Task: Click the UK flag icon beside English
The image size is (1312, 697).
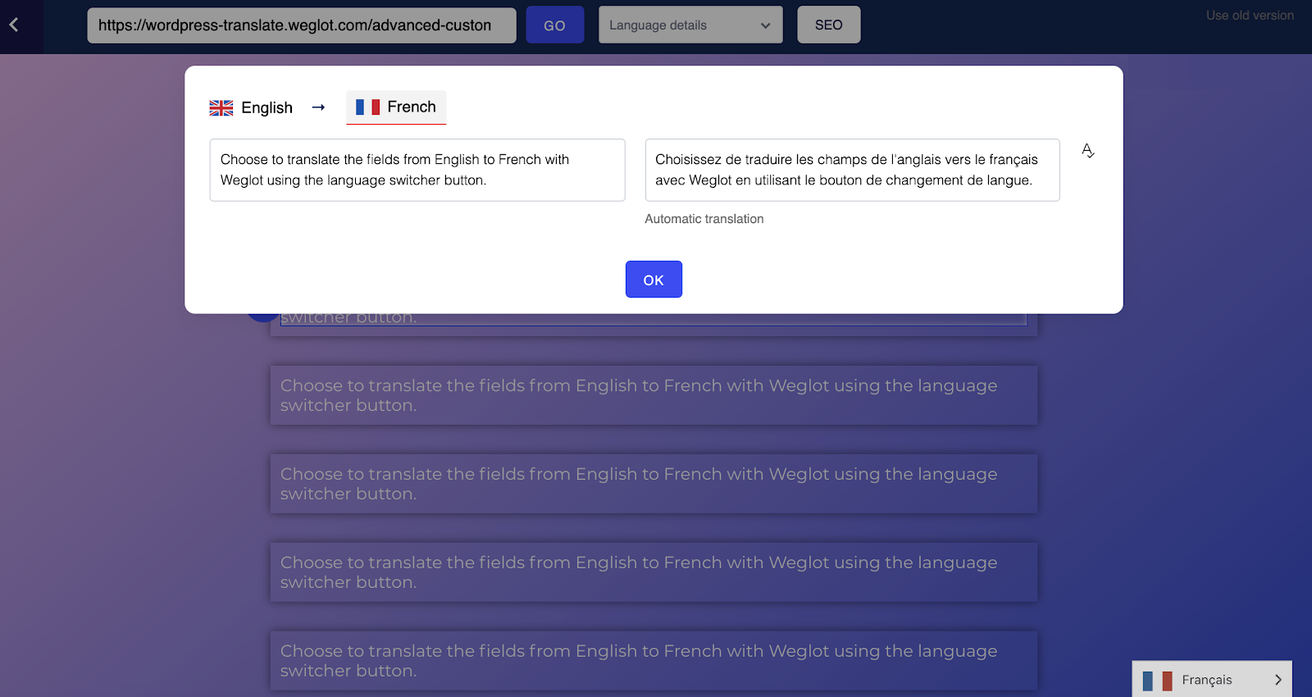Action: (221, 108)
